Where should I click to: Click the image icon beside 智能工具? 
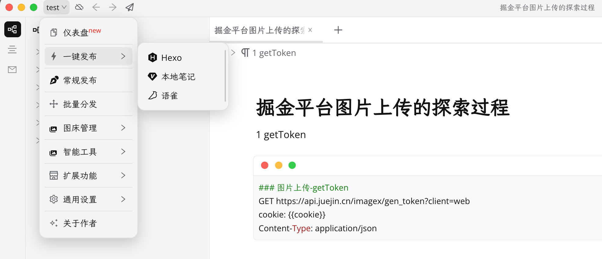53,153
